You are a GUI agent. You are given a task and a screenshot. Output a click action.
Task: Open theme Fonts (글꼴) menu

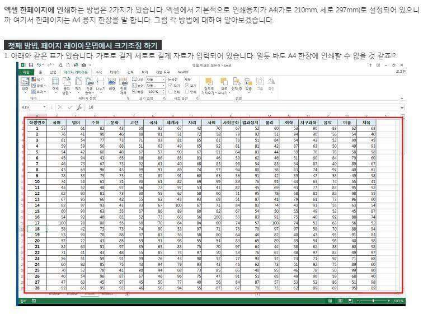tap(38, 86)
